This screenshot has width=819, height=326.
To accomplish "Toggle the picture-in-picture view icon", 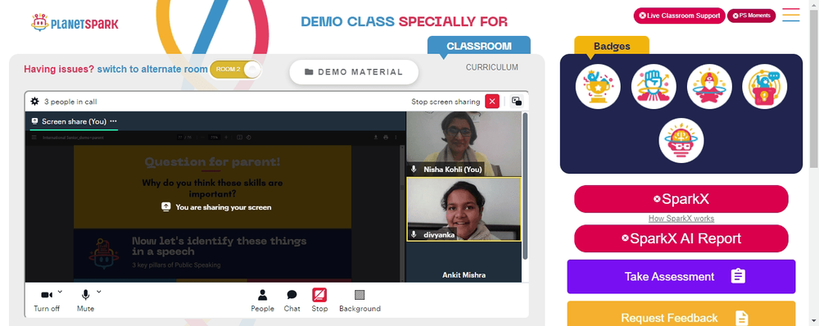I will point(517,102).
